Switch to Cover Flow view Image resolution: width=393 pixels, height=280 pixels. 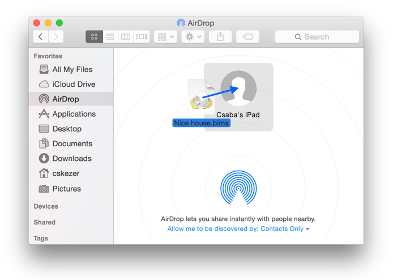pyautogui.click(x=142, y=37)
